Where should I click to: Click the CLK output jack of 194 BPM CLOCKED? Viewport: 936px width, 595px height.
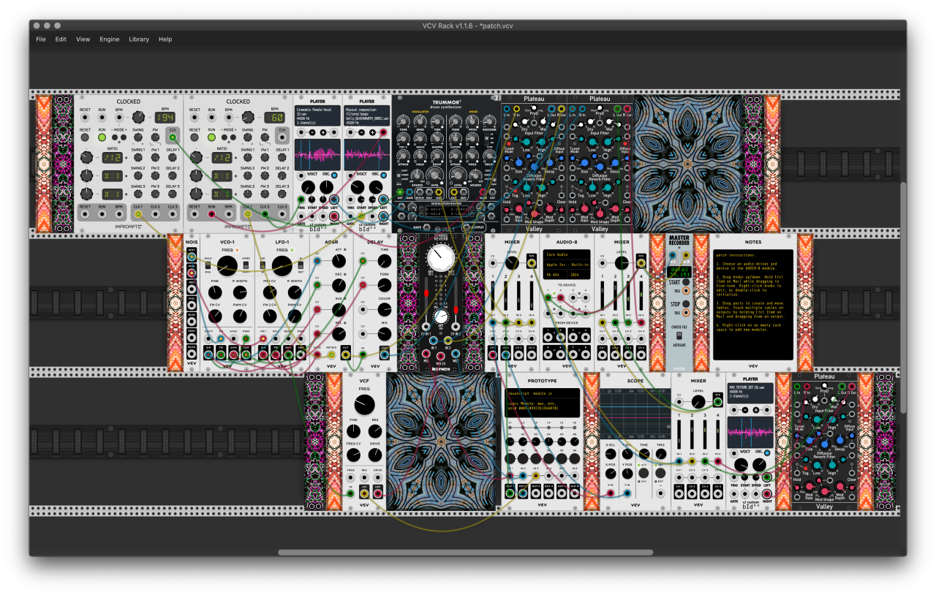(x=173, y=137)
